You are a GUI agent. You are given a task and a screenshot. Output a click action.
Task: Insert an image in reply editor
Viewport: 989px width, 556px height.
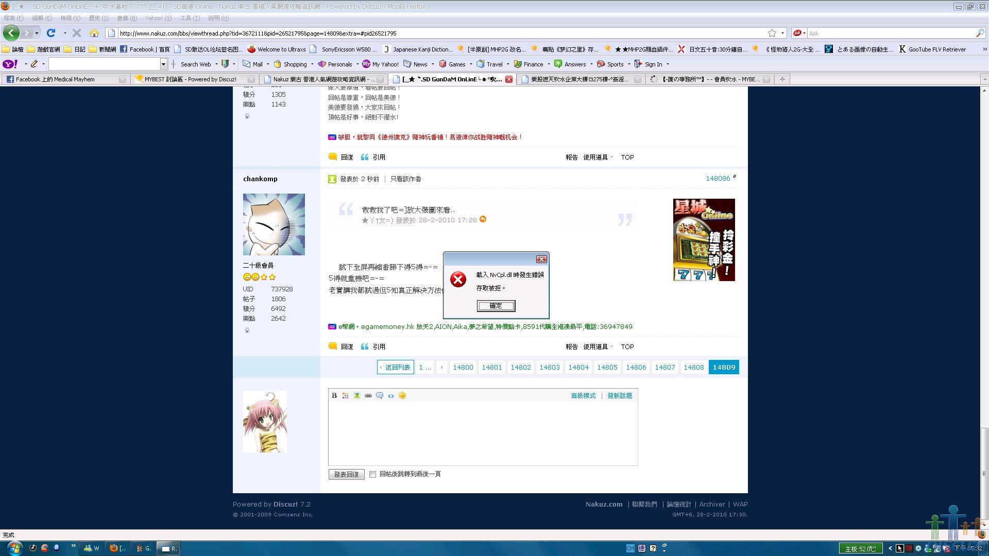(x=357, y=395)
